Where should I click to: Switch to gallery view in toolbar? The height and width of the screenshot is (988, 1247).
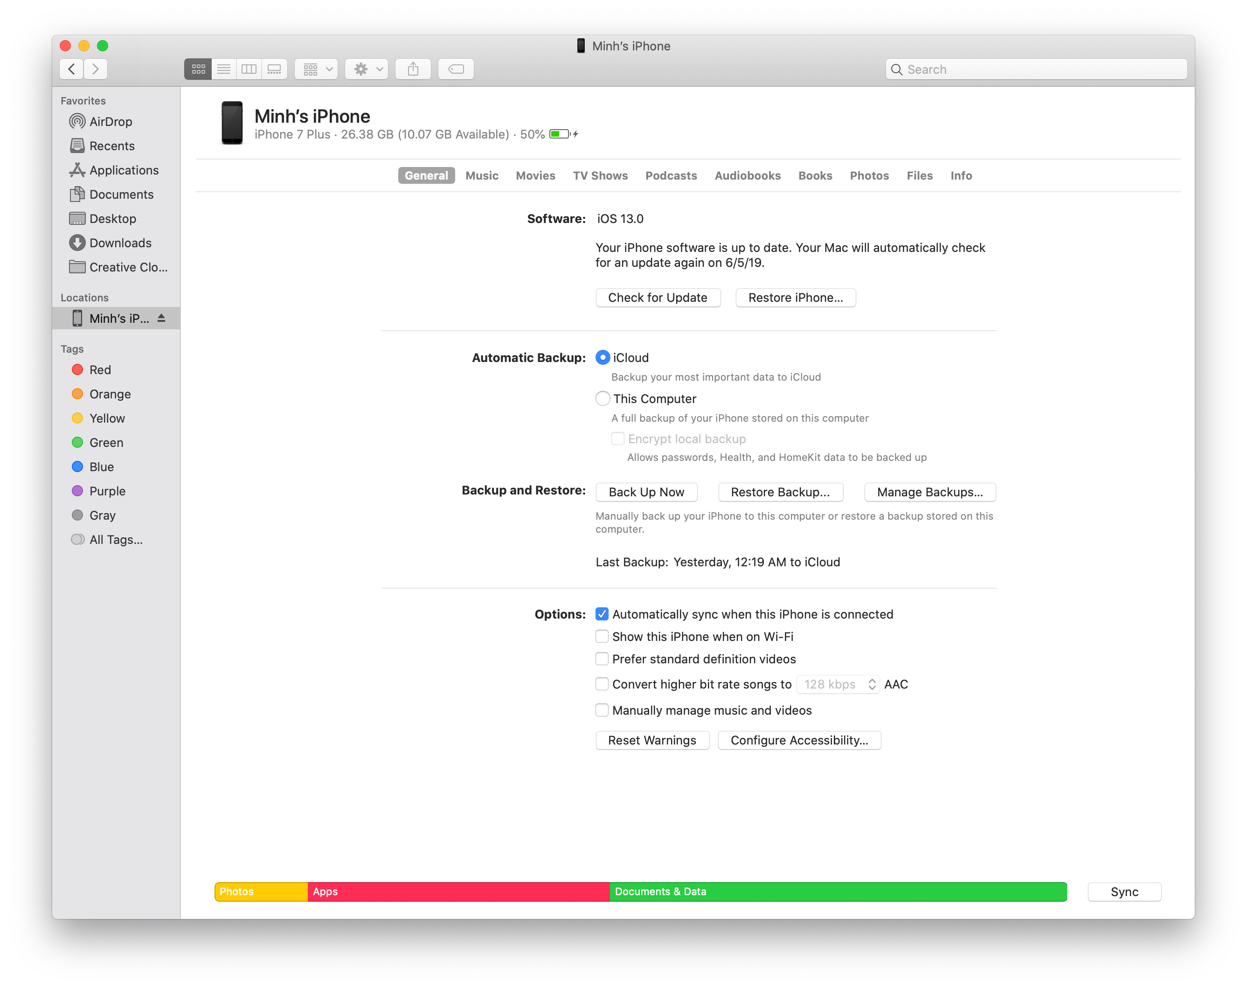tap(274, 70)
